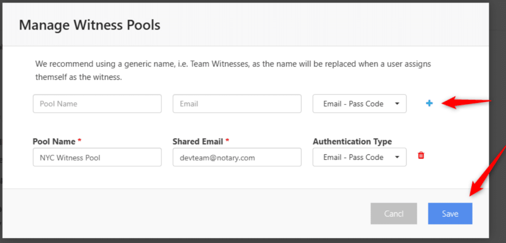Image resolution: width=506 pixels, height=243 pixels.
Task: Click the generic name recommendation text
Action: [x=233, y=70]
